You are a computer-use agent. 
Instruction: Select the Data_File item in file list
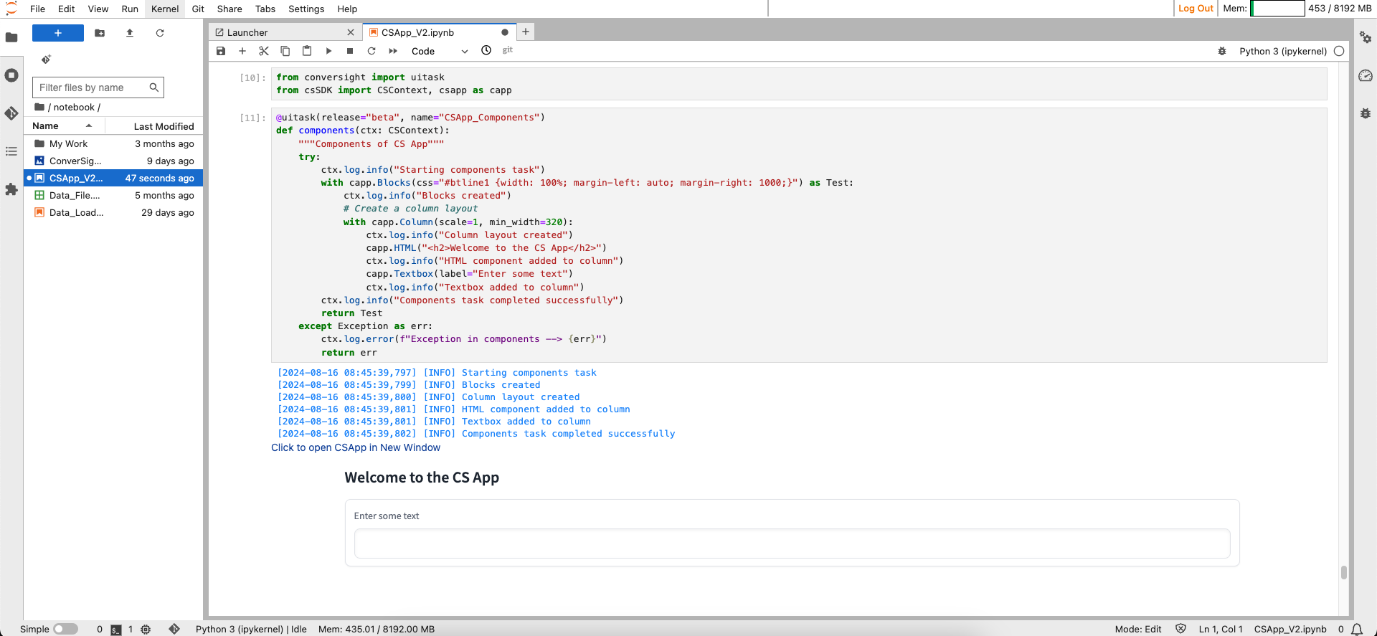pos(113,195)
